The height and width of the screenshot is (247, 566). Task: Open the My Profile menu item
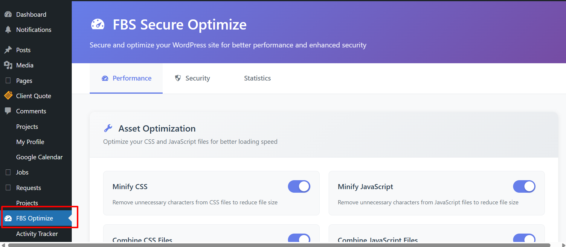pyautogui.click(x=30, y=142)
